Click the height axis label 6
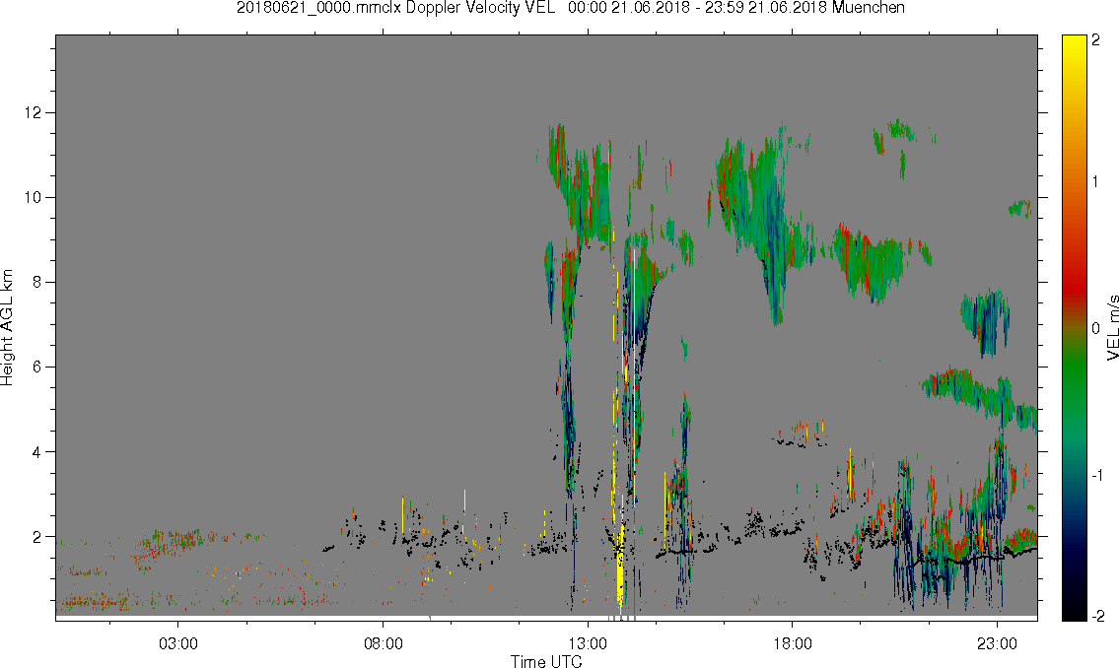The height and width of the screenshot is (668, 1119). point(36,367)
